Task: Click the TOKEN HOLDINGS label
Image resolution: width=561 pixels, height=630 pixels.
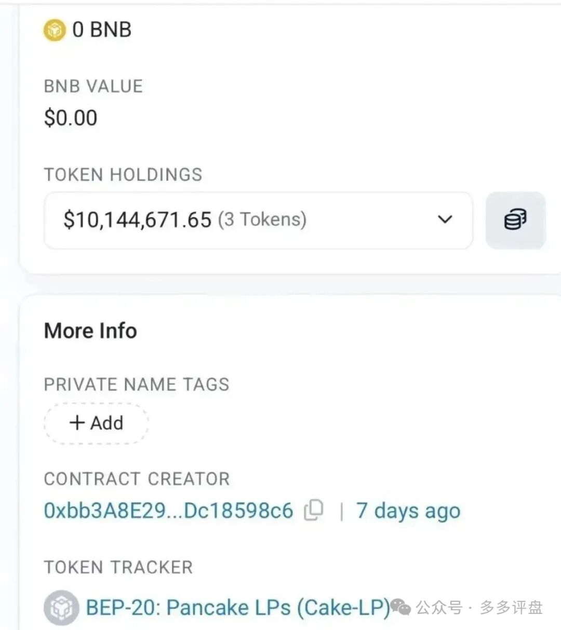Action: coord(123,174)
